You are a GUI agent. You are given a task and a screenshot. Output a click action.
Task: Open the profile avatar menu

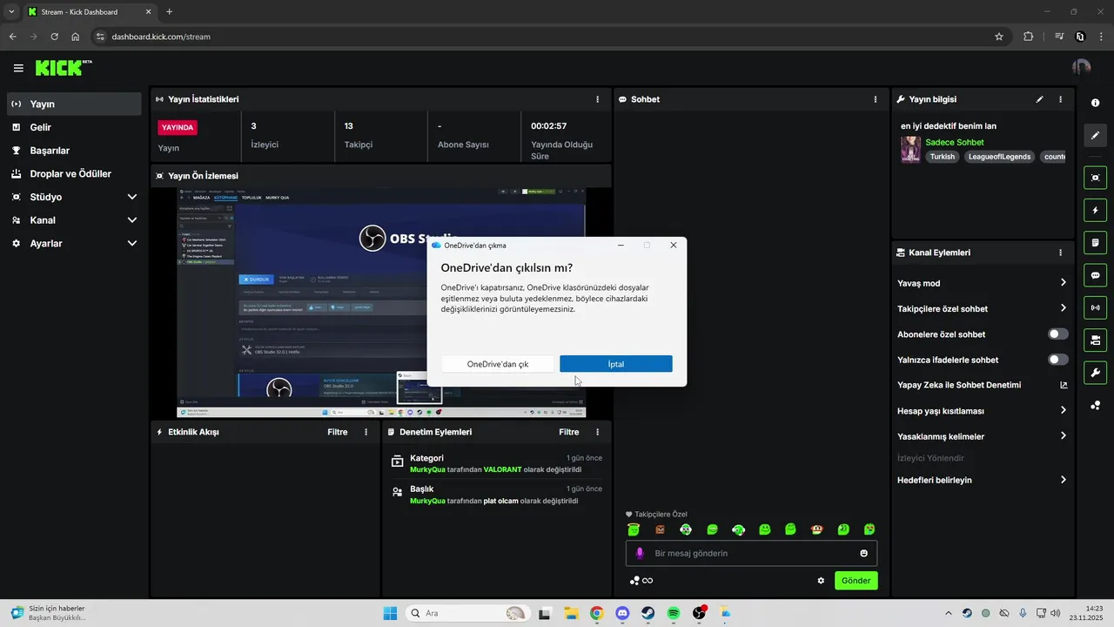(1081, 68)
